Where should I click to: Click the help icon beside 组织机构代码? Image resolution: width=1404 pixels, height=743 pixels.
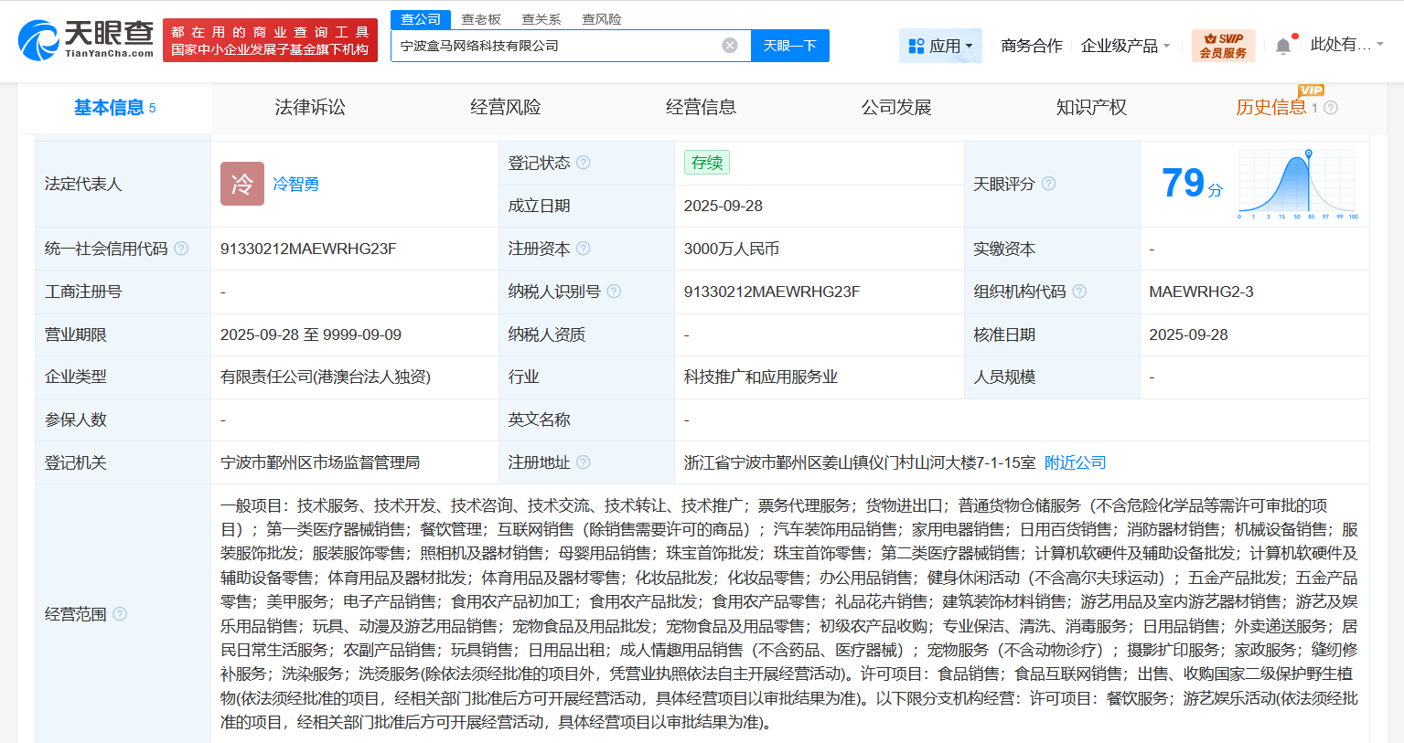pos(1080,291)
